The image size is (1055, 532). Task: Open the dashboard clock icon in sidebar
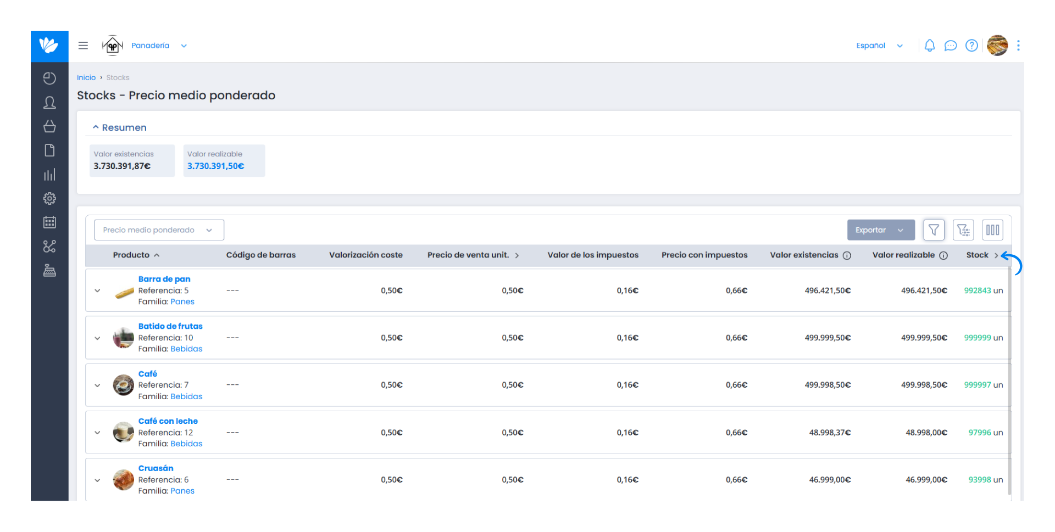49,79
